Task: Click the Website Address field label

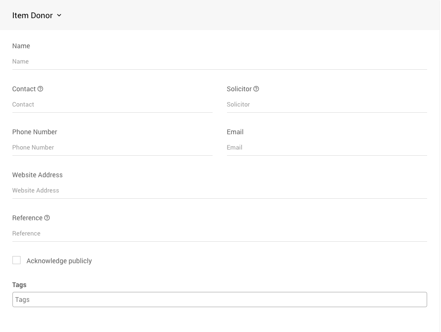Action: 37,175
